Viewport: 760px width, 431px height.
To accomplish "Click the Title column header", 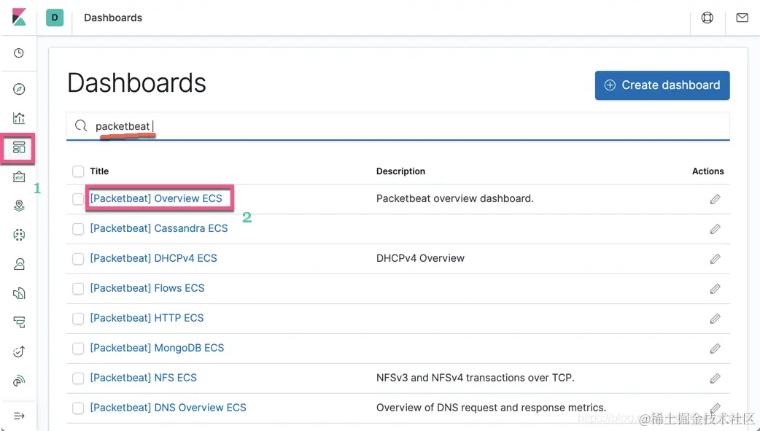I will tap(99, 171).
